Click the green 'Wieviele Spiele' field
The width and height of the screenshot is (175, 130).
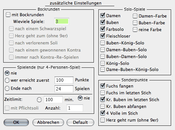pyautogui.click(x=62, y=21)
